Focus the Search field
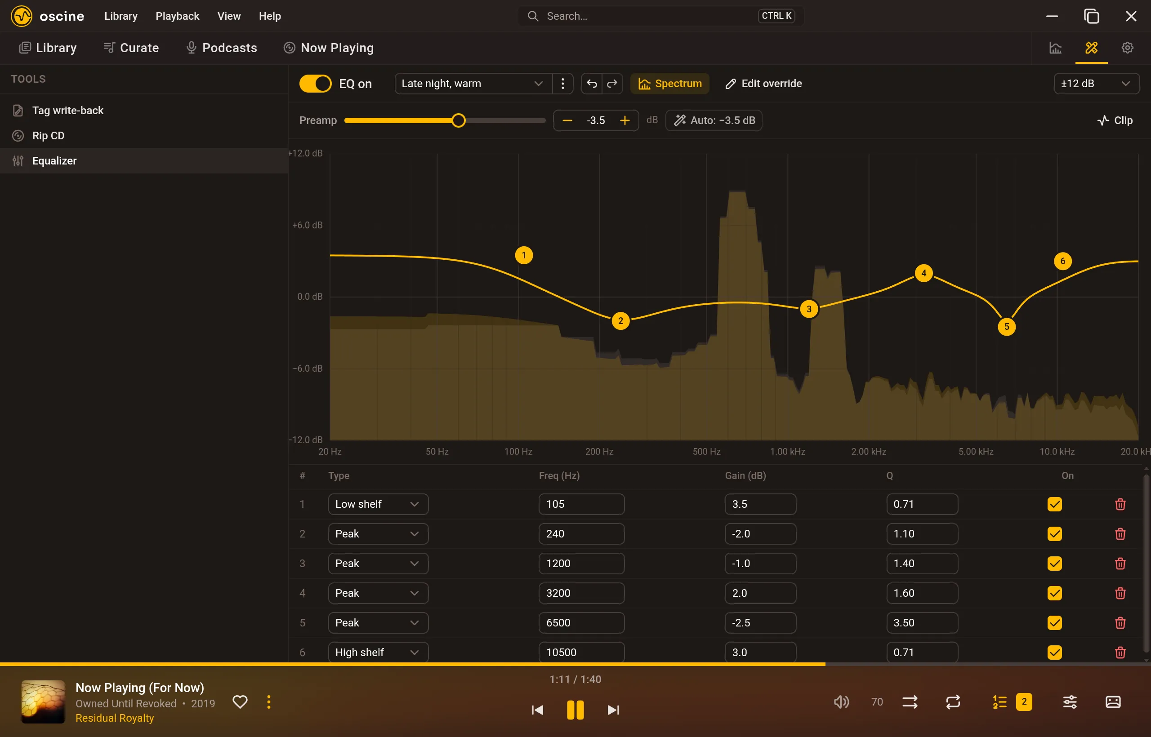 pyautogui.click(x=661, y=16)
